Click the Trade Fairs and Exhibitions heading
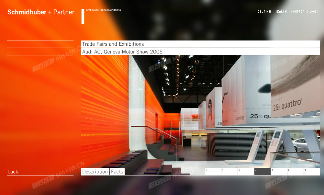324x195 pixels. coord(113,44)
